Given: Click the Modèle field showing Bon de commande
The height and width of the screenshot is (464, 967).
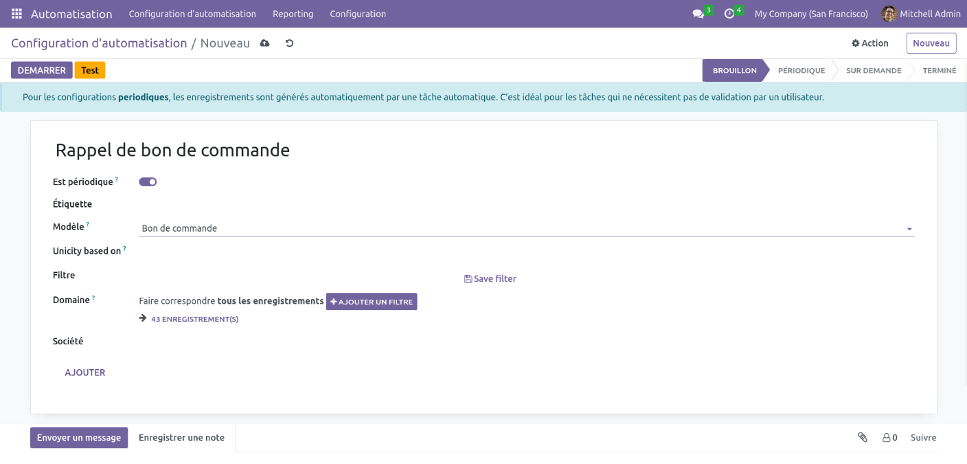Looking at the screenshot, I should point(527,228).
